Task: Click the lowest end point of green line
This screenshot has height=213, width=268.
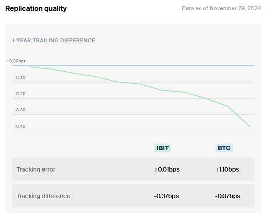Action: (x=250, y=127)
